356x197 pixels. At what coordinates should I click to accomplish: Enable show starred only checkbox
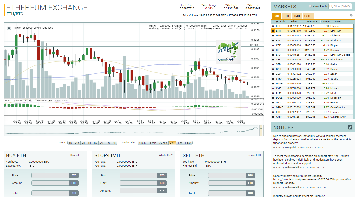(x=310, y=6)
